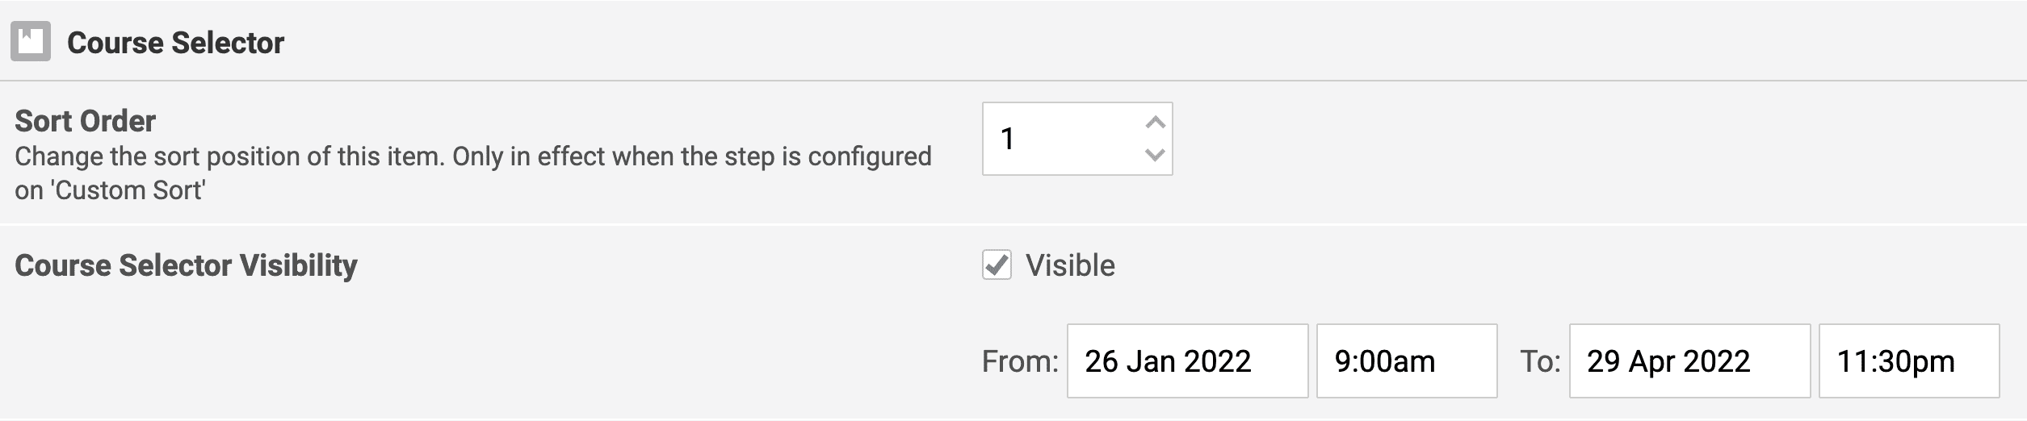Click the From: label
Image resolution: width=2027 pixels, height=421 pixels.
[1019, 361]
